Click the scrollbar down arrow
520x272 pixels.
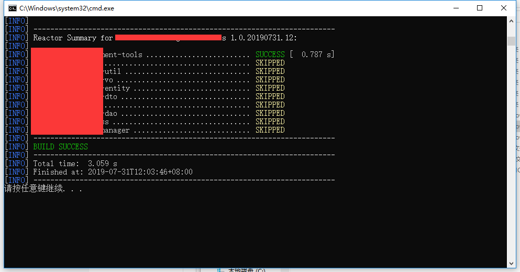[x=511, y=264]
